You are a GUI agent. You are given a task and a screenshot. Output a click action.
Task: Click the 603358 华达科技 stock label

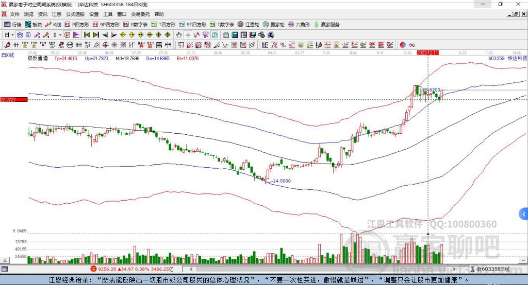[508, 58]
